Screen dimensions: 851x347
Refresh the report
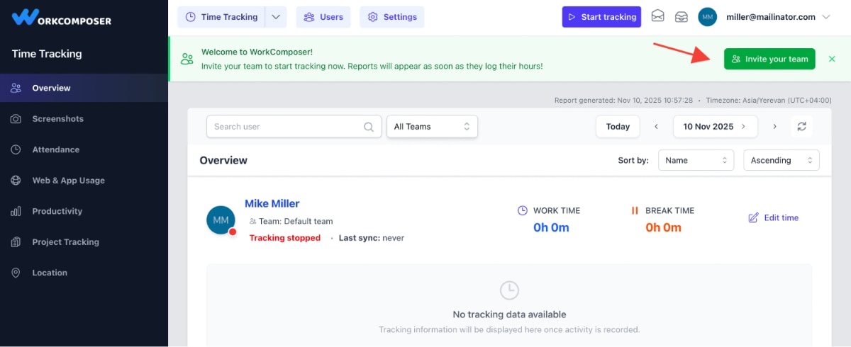point(802,127)
